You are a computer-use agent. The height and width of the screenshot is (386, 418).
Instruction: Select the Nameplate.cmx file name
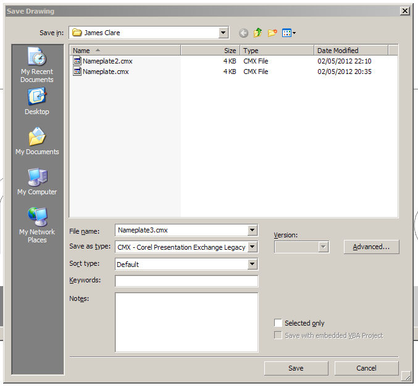pos(106,72)
